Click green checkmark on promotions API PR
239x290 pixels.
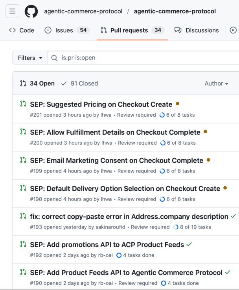(x=189, y=244)
